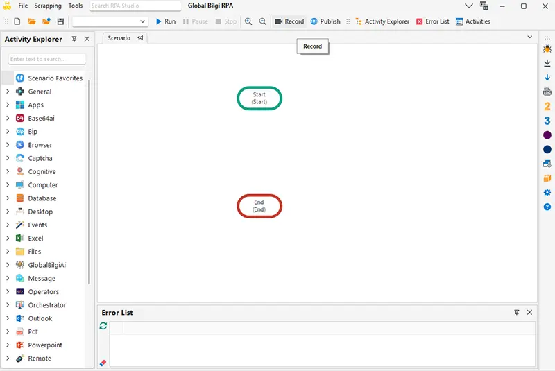Select the Scenario tab

(x=119, y=38)
